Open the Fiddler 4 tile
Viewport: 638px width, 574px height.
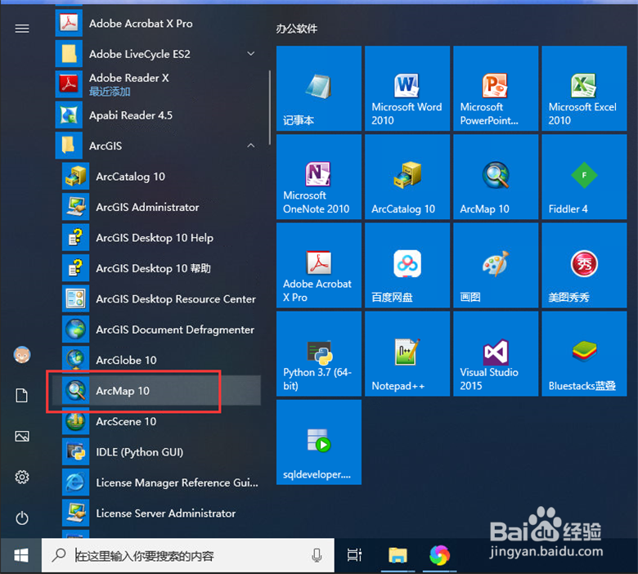click(x=584, y=177)
